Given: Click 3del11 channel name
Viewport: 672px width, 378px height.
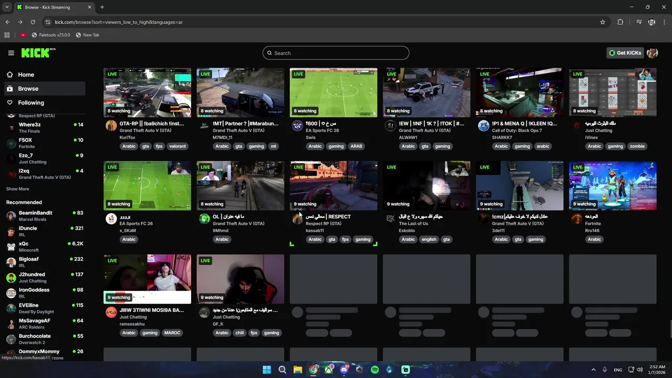Looking at the screenshot, I should tap(498, 230).
